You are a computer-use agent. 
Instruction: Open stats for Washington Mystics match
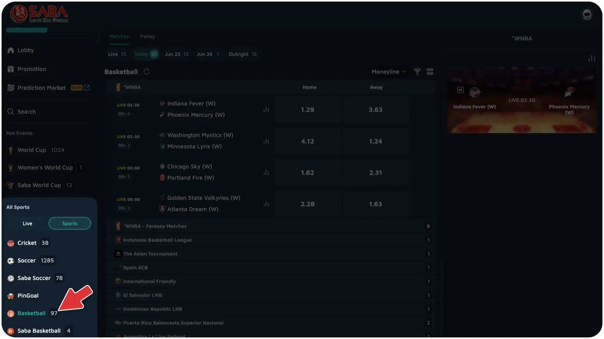point(266,141)
